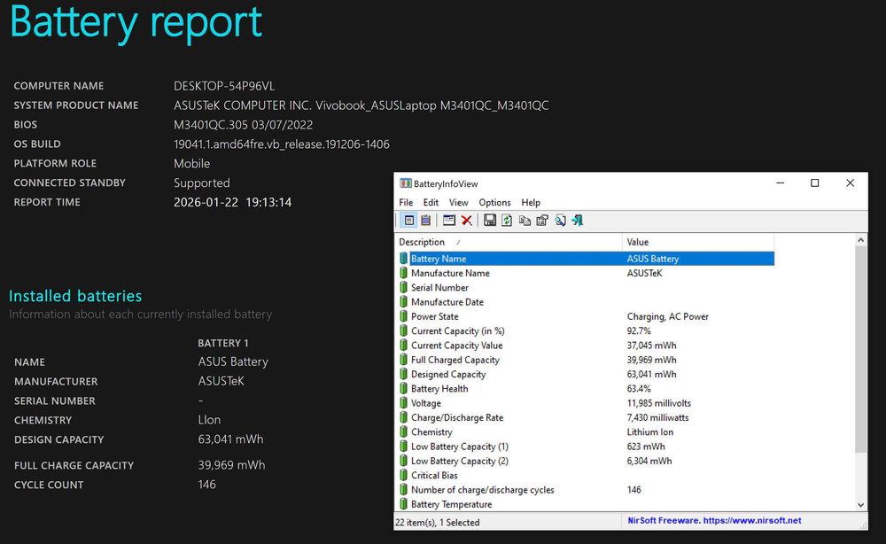The image size is (886, 544).
Task: Click the list scrollbar down arrow
Action: pos(860,505)
